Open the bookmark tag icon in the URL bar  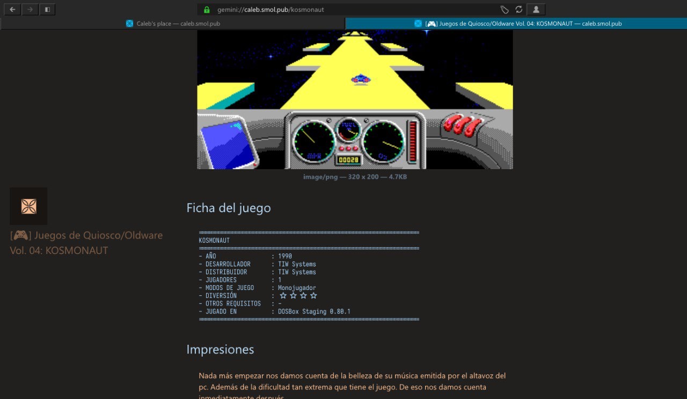point(505,10)
